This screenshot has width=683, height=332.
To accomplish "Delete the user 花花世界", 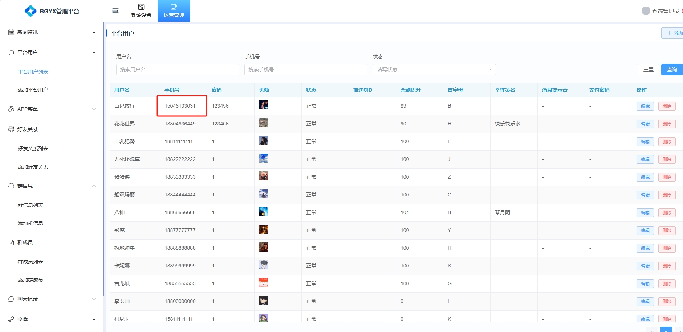I will (x=667, y=124).
